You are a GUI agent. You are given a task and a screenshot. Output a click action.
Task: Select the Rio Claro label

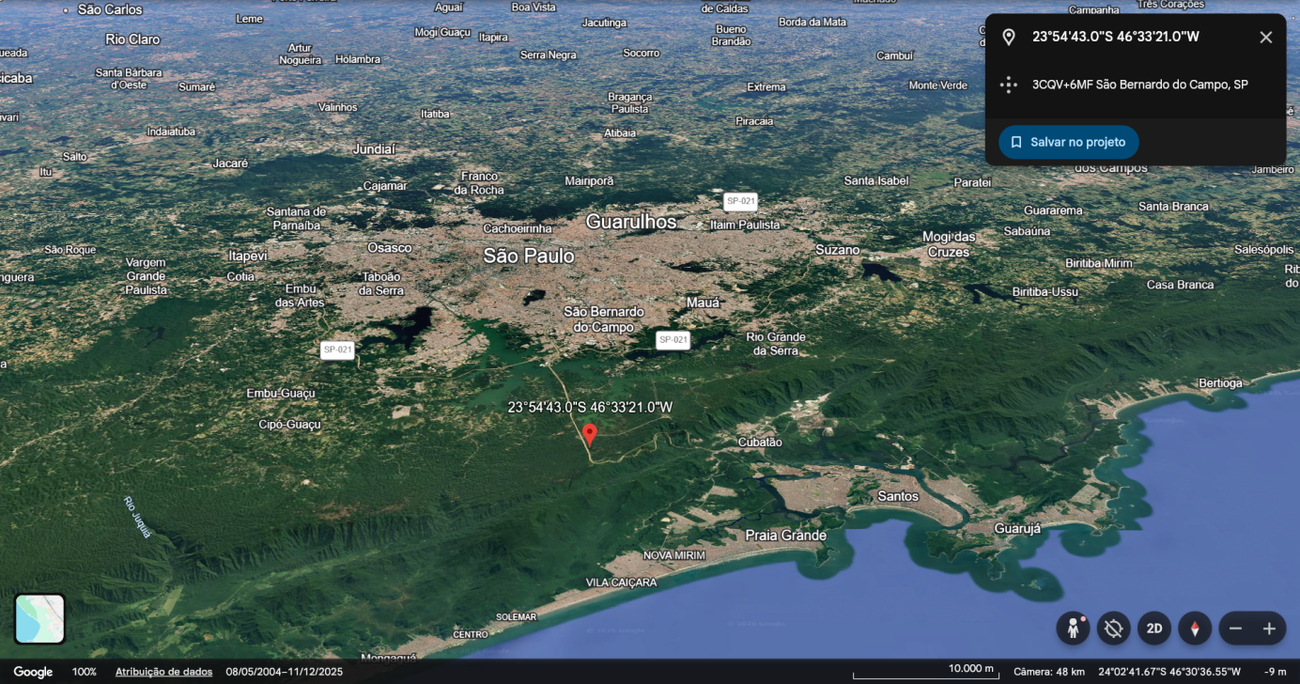point(132,39)
